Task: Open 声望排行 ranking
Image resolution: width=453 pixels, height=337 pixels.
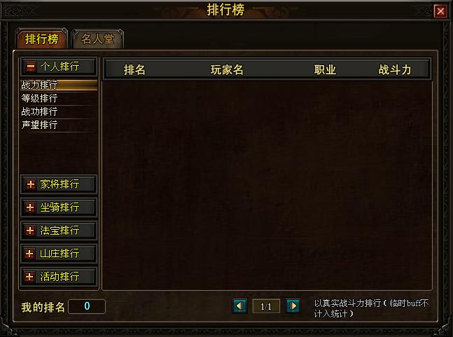Action: tap(59, 125)
